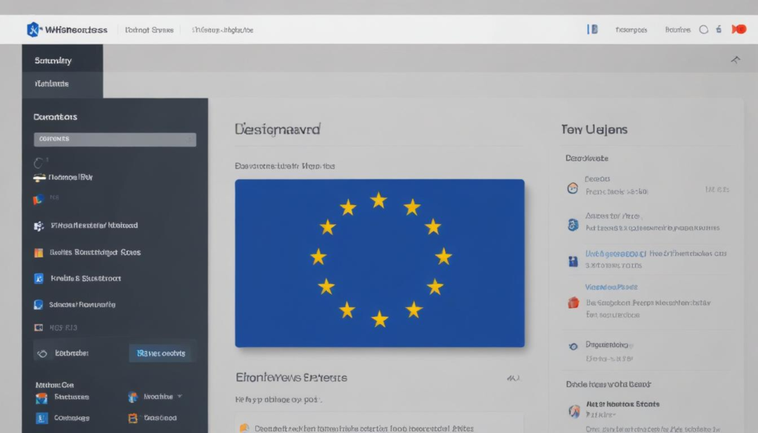Click the "Basdeod" label in sidebar footer

coord(160,417)
